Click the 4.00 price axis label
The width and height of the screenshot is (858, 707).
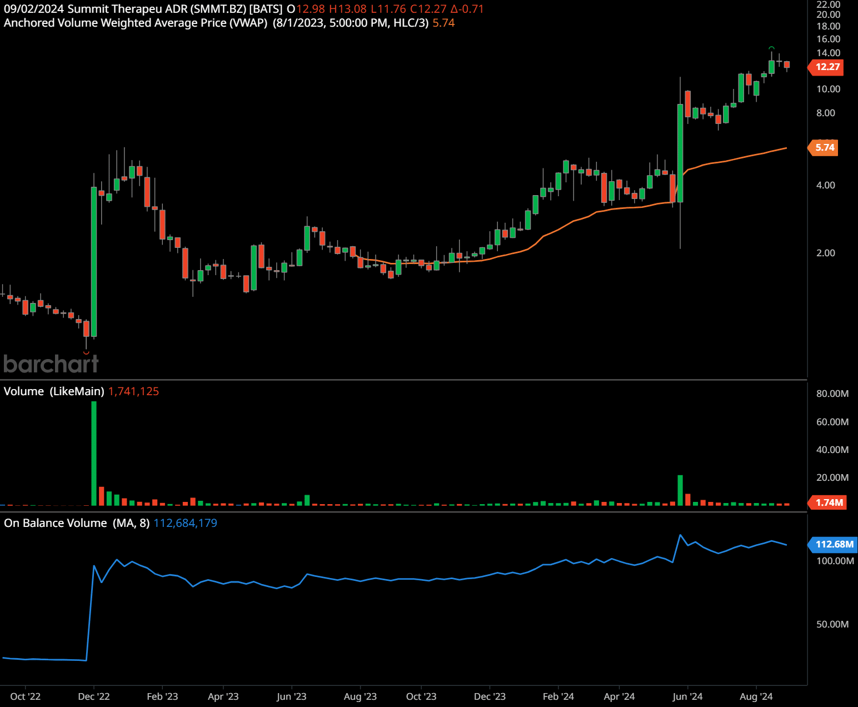pyautogui.click(x=826, y=185)
